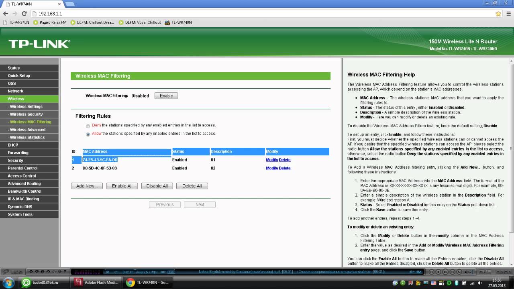Screen dimensions: 514x289
Task: Open the Status menu
Action: [x=29, y=68]
